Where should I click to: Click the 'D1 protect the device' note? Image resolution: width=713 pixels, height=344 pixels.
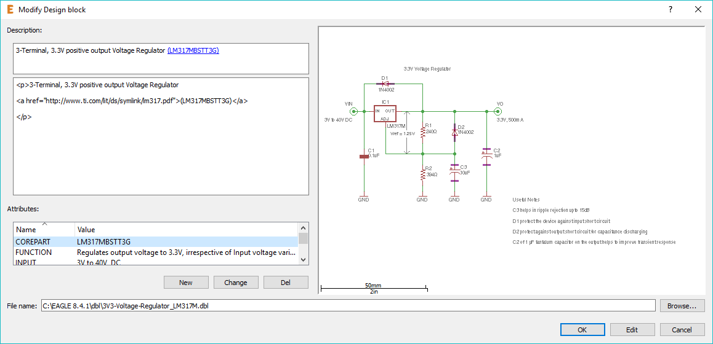561,221
